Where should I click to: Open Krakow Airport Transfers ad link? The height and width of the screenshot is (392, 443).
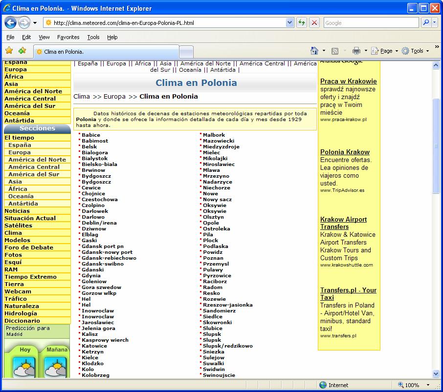click(x=343, y=223)
